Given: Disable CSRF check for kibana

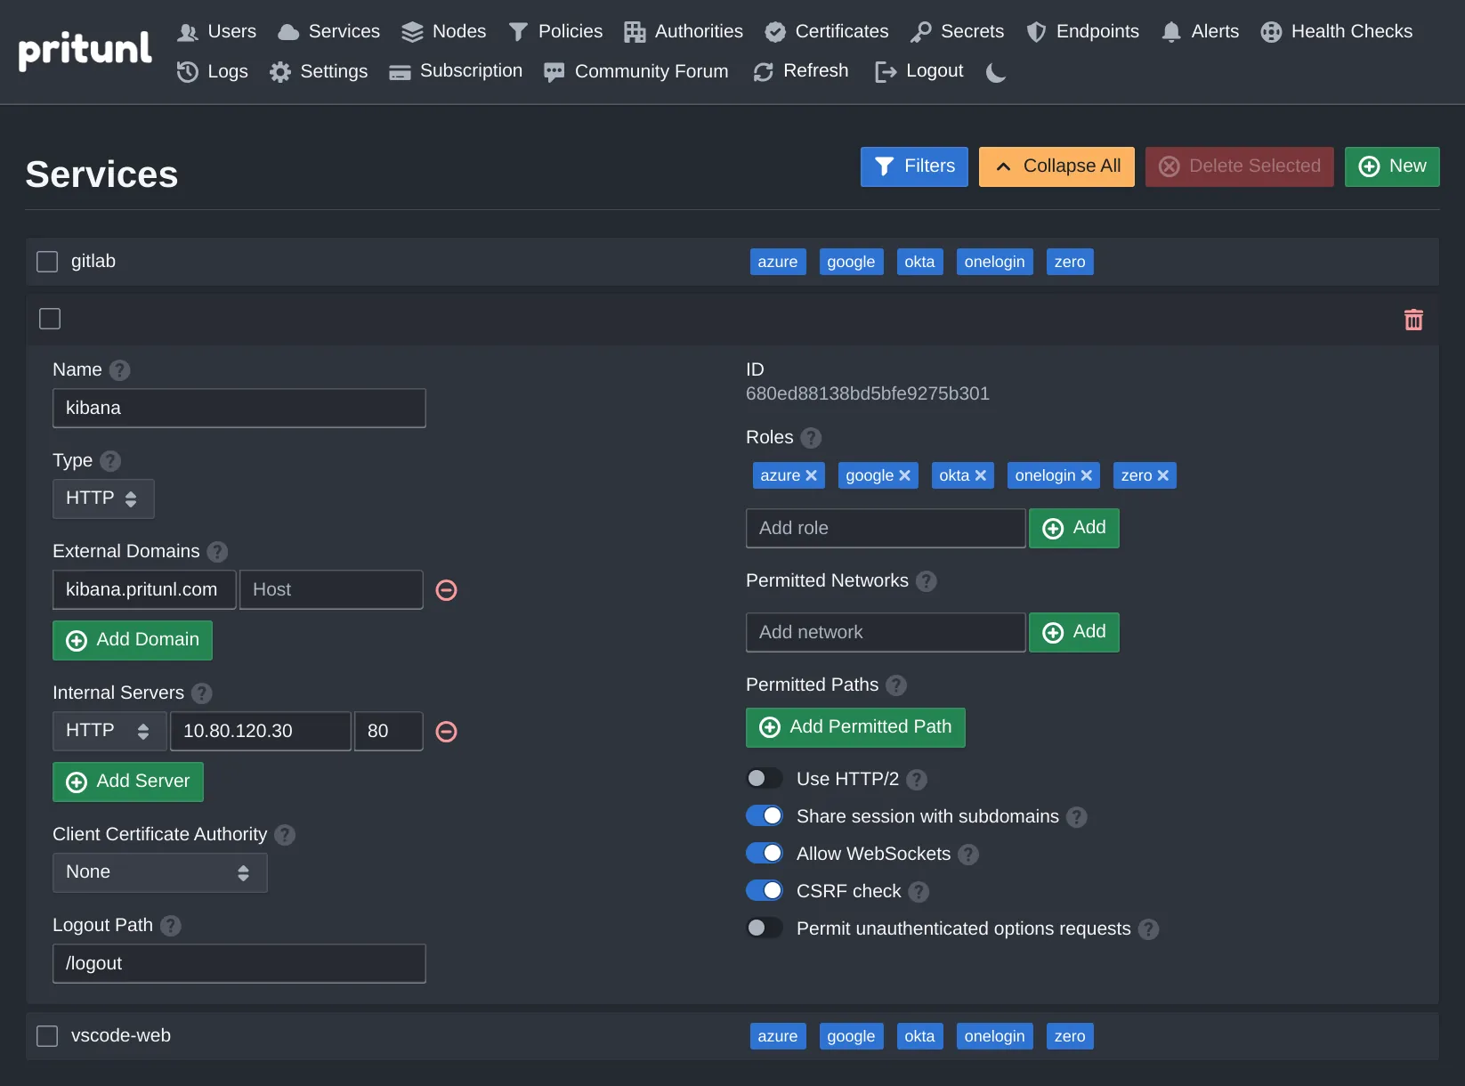Looking at the screenshot, I should coord(764,890).
